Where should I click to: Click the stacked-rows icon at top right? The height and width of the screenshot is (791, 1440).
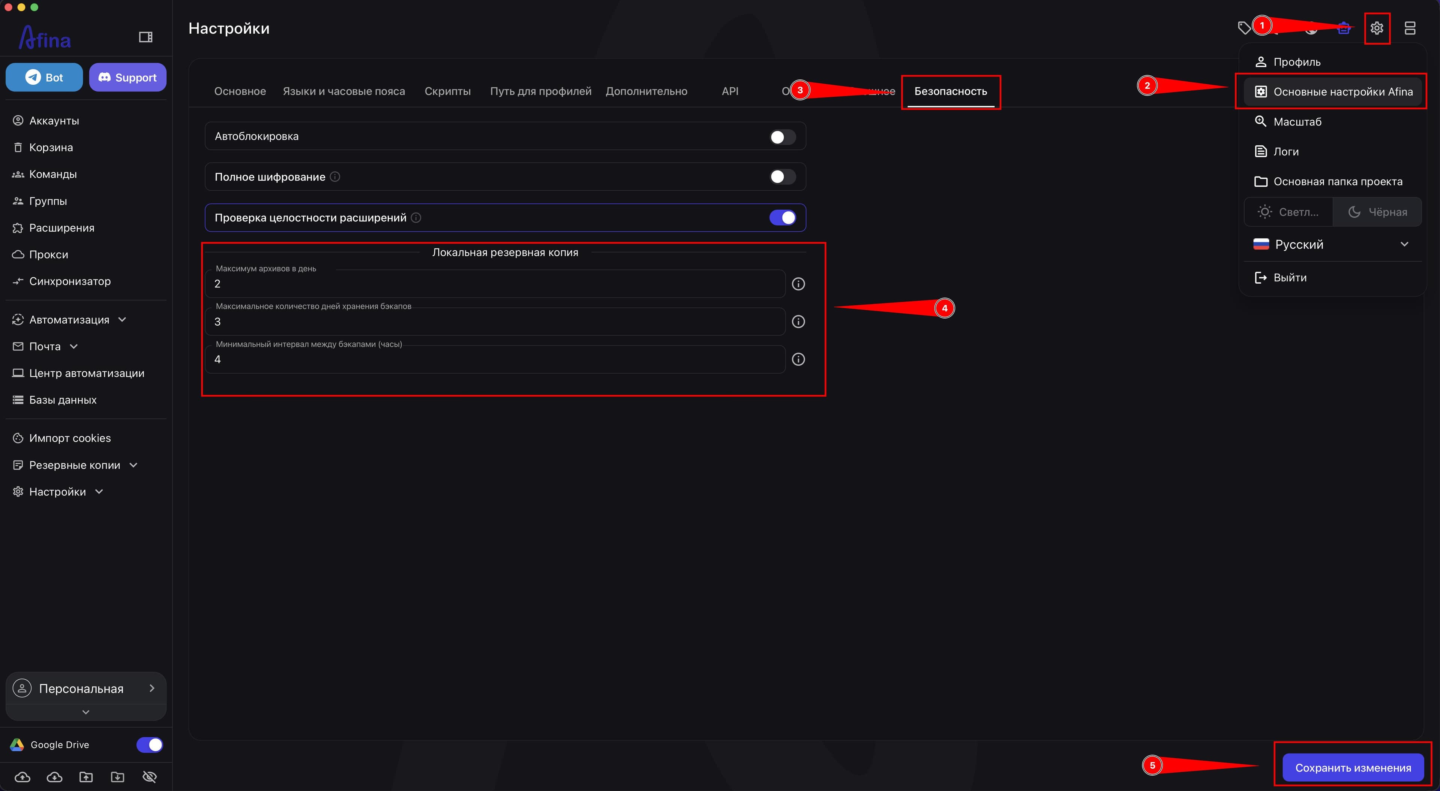pos(1410,28)
